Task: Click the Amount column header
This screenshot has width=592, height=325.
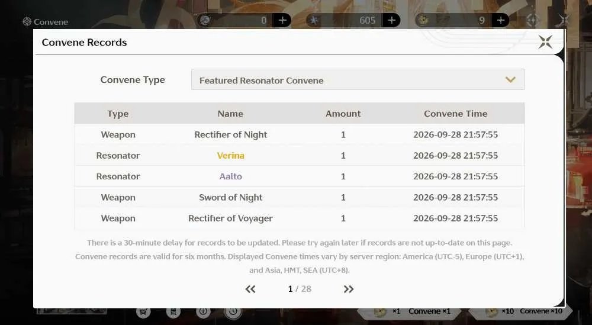Action: pyautogui.click(x=343, y=114)
